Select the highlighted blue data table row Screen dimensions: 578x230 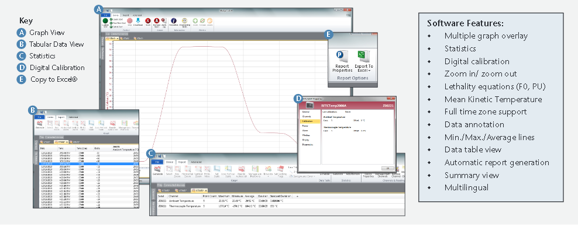(90, 163)
